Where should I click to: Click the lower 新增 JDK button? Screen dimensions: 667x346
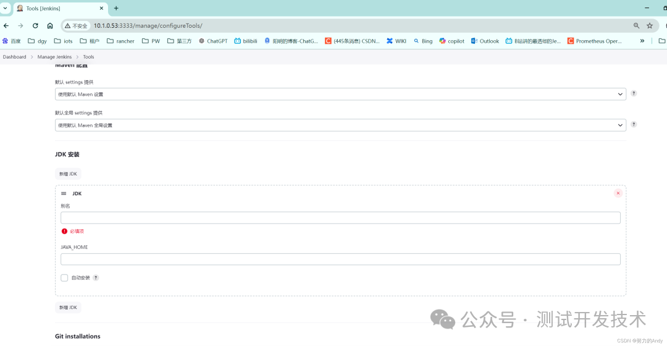coord(68,307)
